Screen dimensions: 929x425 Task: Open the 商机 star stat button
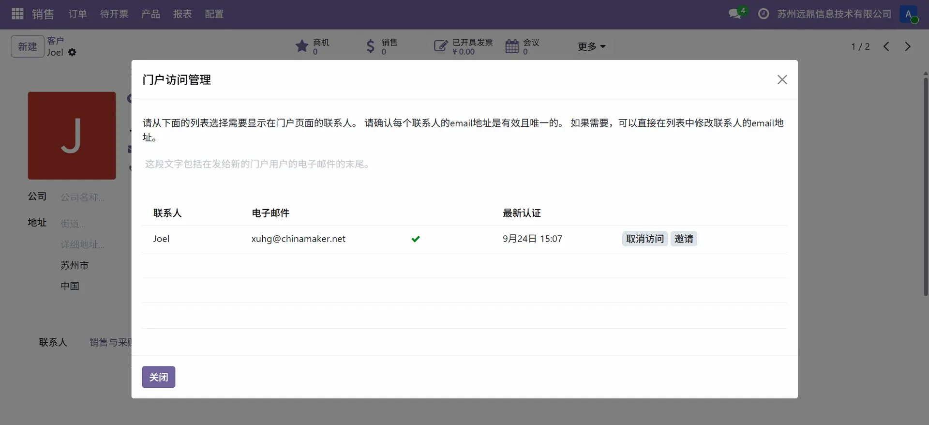[x=313, y=46]
